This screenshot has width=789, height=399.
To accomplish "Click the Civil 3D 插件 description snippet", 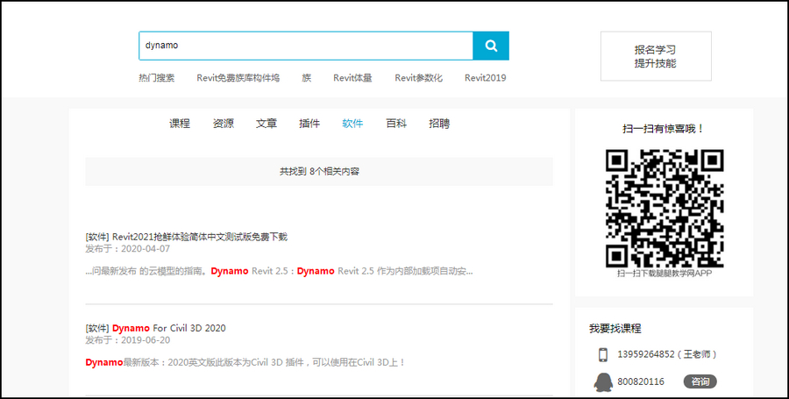I will click(x=245, y=362).
